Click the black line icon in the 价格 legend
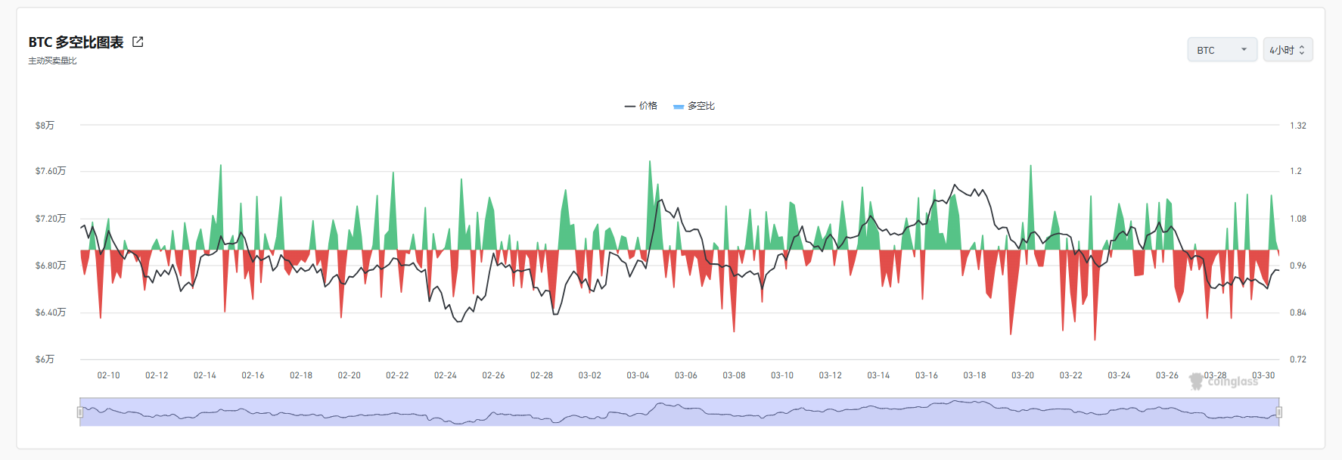 click(629, 106)
